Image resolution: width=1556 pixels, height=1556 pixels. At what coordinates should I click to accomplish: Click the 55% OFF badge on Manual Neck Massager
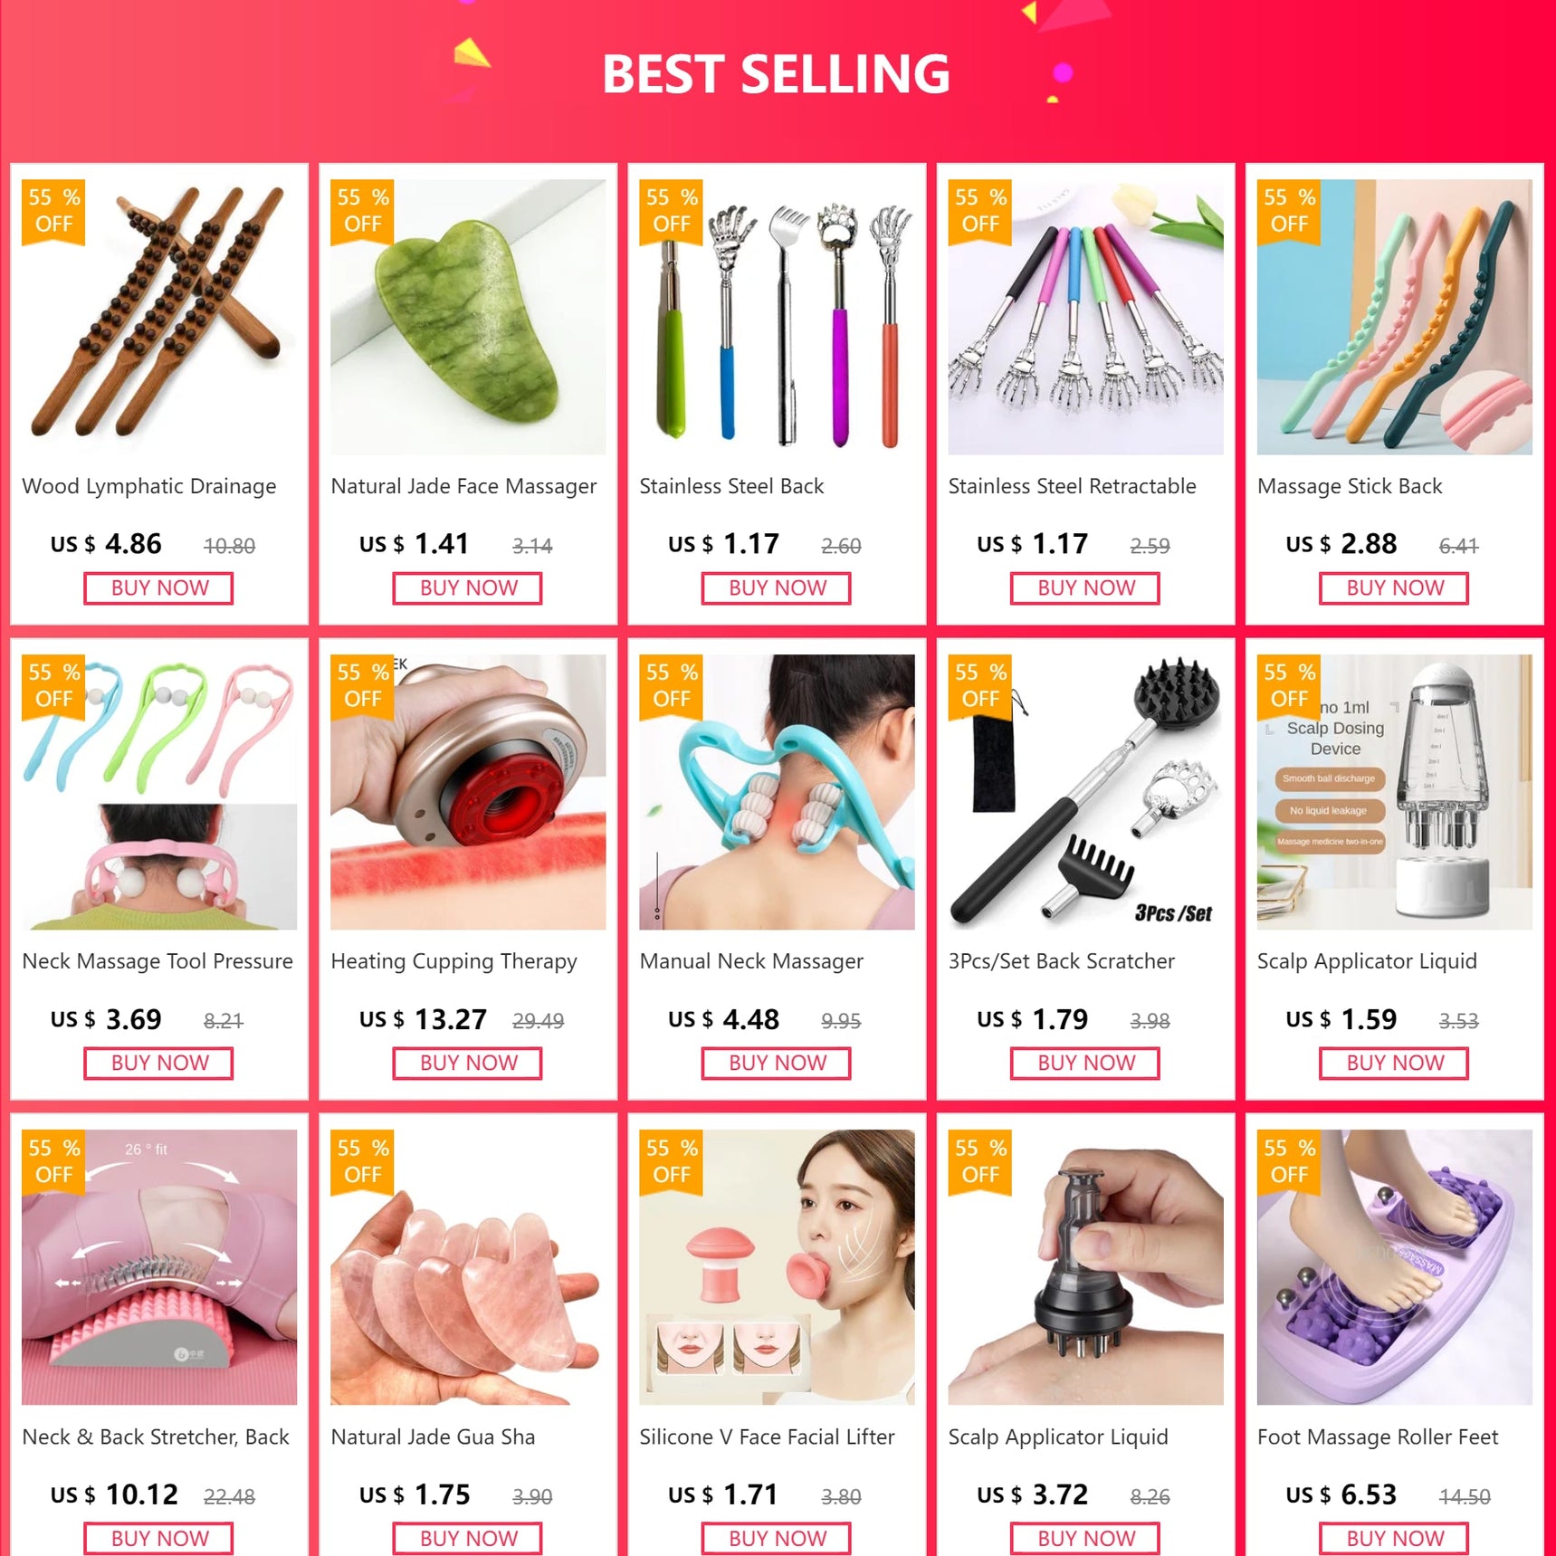point(671,686)
